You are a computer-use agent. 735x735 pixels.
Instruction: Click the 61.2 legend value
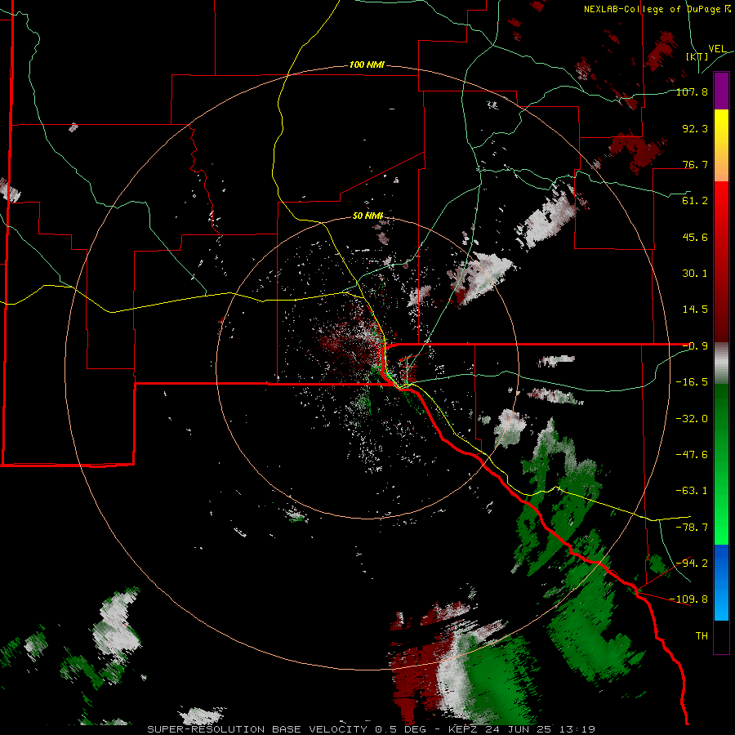(695, 200)
